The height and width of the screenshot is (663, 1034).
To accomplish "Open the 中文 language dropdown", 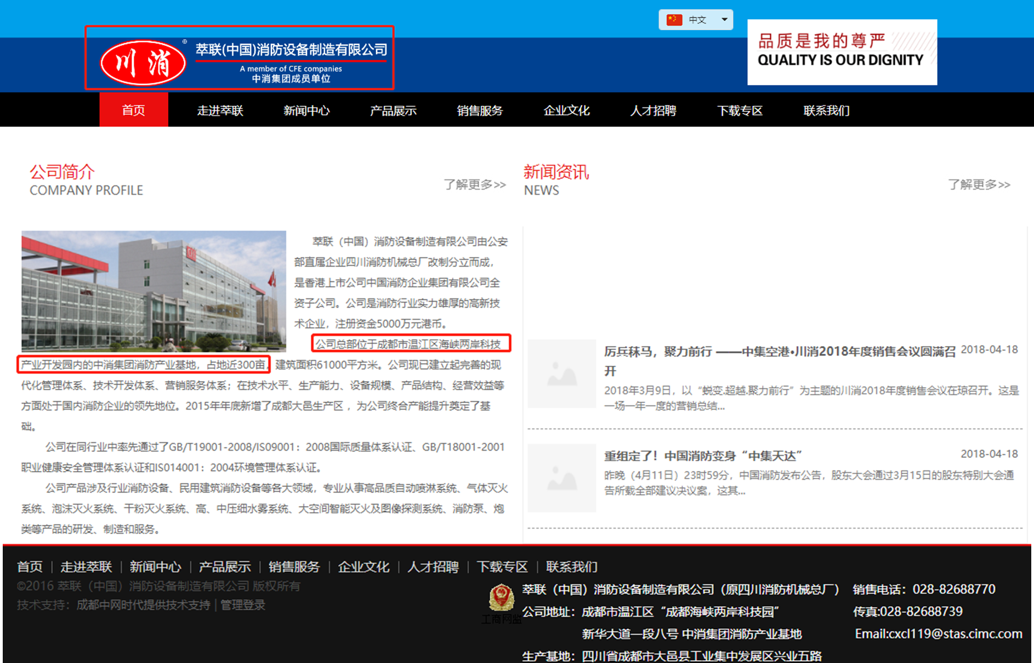I will (x=696, y=20).
